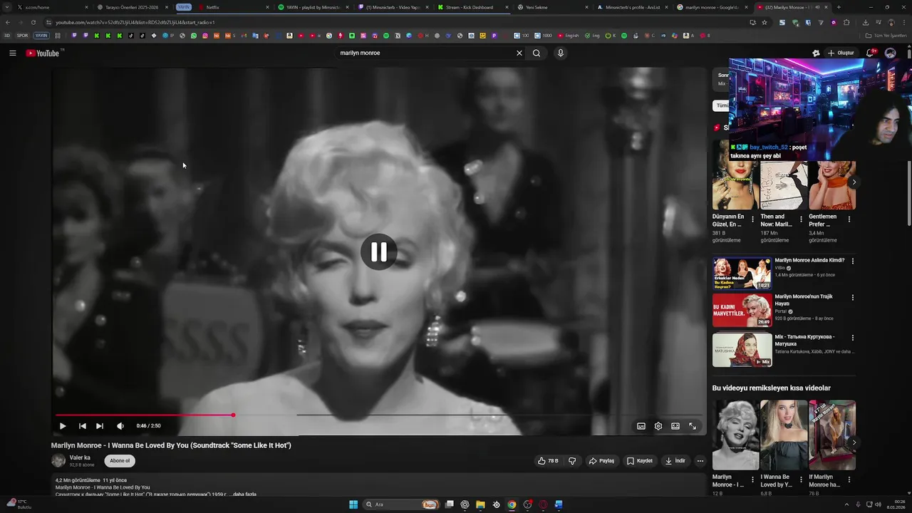Click the YouTube URL address bar

392,22
